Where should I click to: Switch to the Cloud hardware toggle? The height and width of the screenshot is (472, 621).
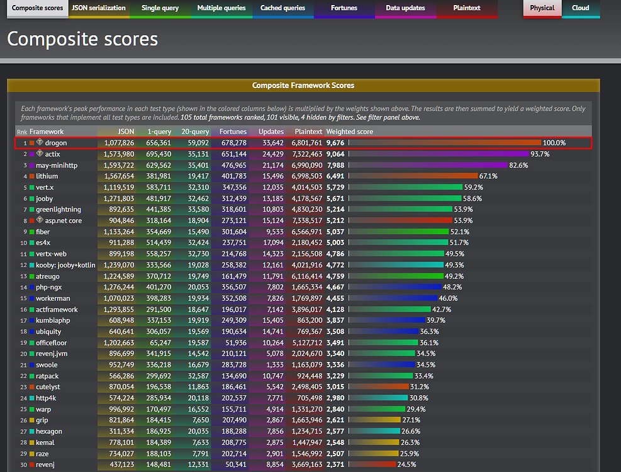tap(580, 8)
